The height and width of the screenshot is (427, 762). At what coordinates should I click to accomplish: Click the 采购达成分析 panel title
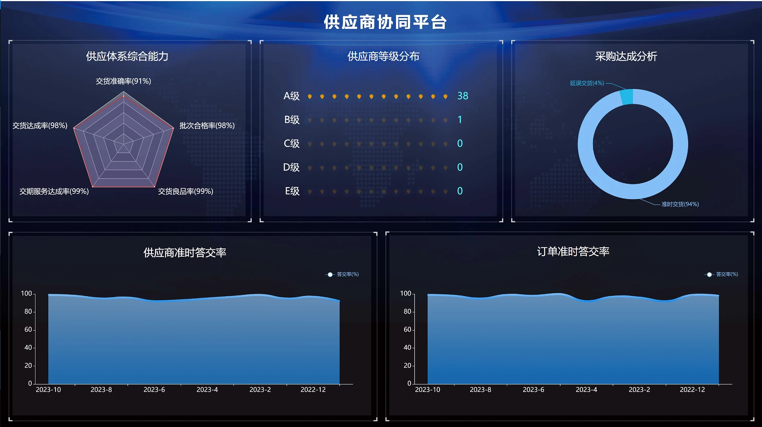626,57
